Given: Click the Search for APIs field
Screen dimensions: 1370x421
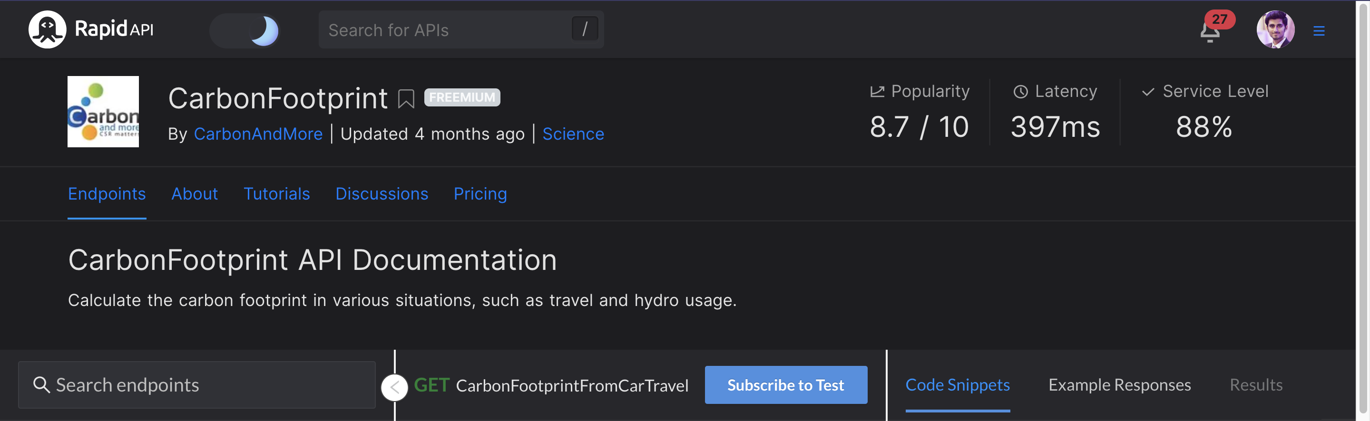Looking at the screenshot, I should pos(460,30).
